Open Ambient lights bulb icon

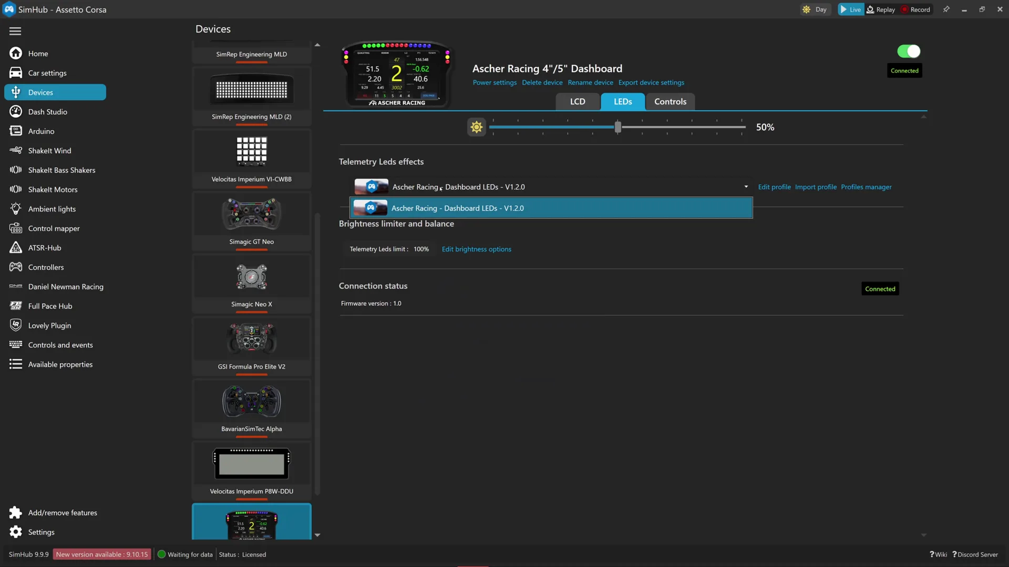[x=16, y=209]
